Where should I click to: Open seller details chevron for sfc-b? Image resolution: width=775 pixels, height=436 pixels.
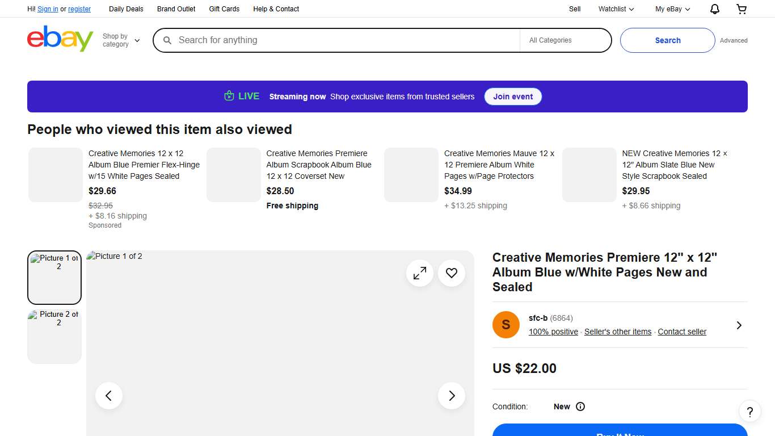(x=739, y=325)
